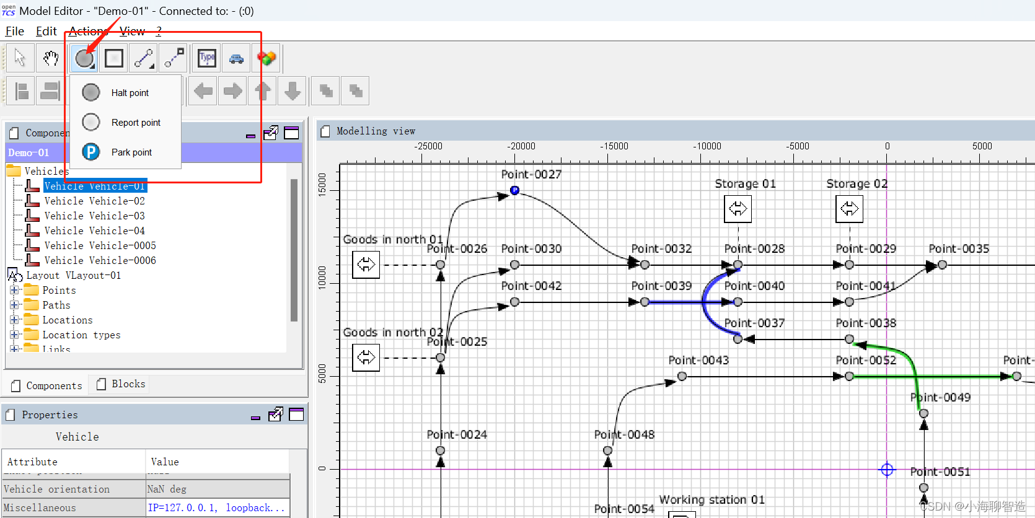
Task: Expand the Paths folder
Action: [15, 305]
